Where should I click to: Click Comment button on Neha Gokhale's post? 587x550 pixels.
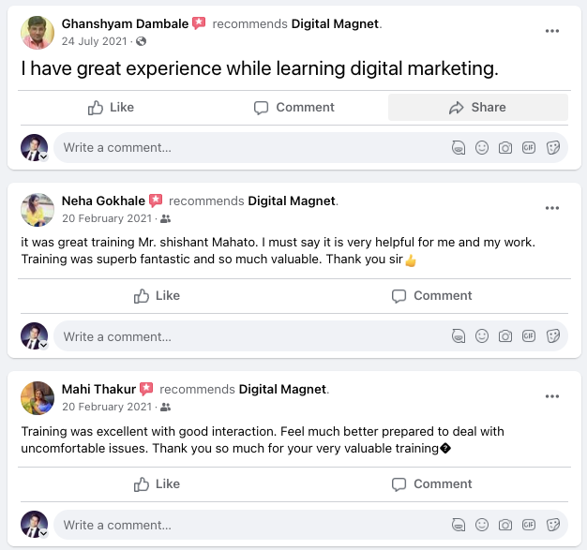tap(430, 296)
